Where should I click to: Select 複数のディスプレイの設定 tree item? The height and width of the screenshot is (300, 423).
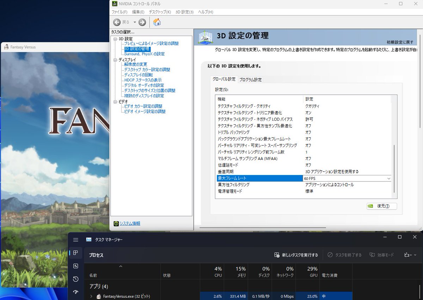tap(144, 96)
